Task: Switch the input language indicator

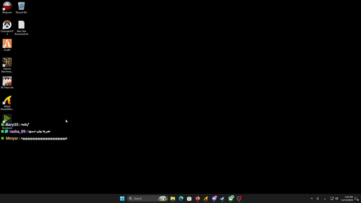Action: (325, 198)
